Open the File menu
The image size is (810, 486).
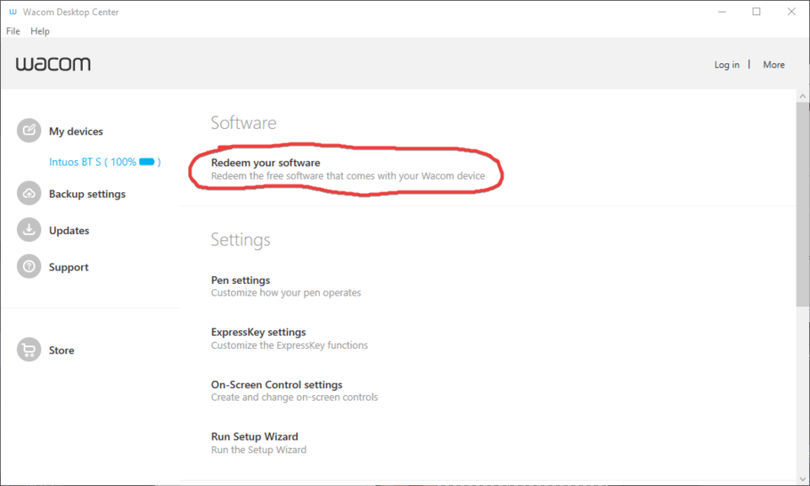[x=13, y=31]
